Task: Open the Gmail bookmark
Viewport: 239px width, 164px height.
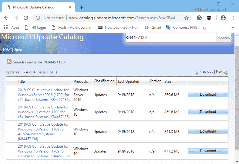Action: point(153,27)
